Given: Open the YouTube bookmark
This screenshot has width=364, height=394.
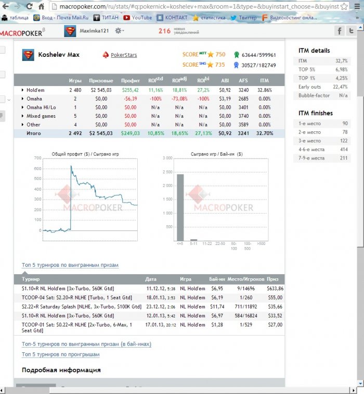Looking at the screenshot, I should click(x=138, y=18).
